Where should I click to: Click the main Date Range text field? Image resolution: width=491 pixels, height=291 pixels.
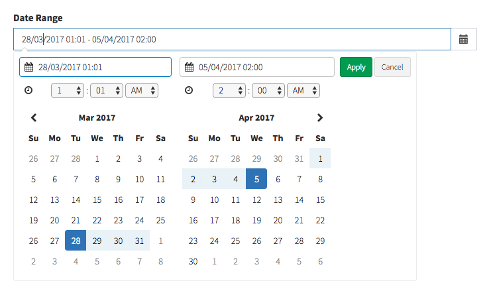point(232,40)
